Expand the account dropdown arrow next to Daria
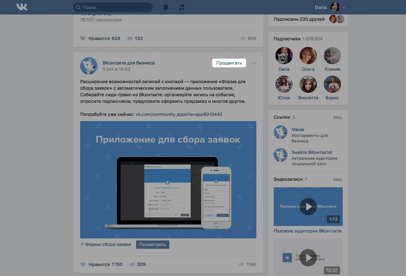406x276 pixels. click(344, 8)
